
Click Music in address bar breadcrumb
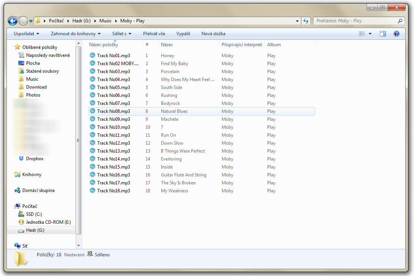pyautogui.click(x=105, y=21)
